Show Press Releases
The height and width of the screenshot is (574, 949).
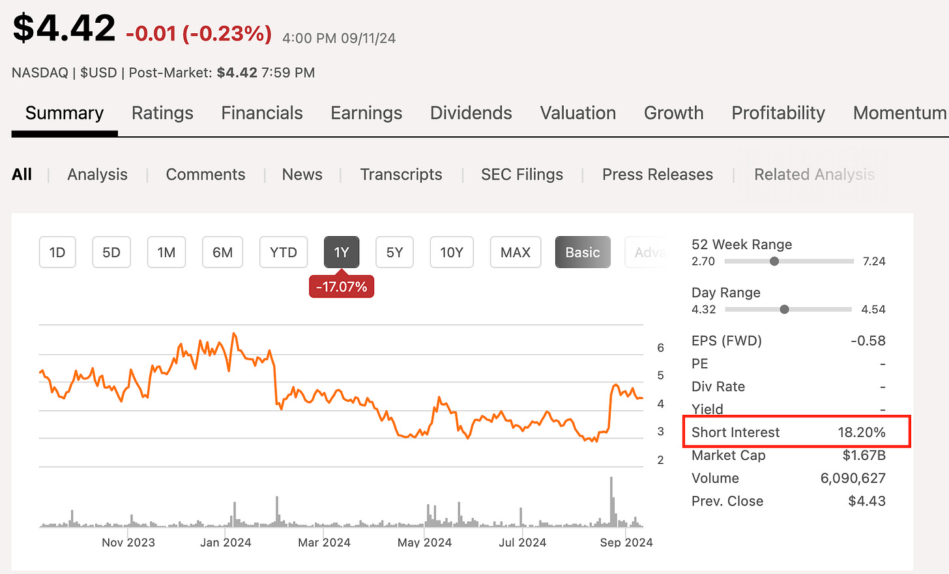[x=658, y=175]
